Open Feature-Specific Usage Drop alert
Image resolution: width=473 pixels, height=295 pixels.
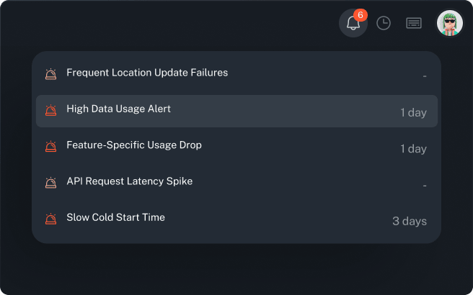[134, 145]
